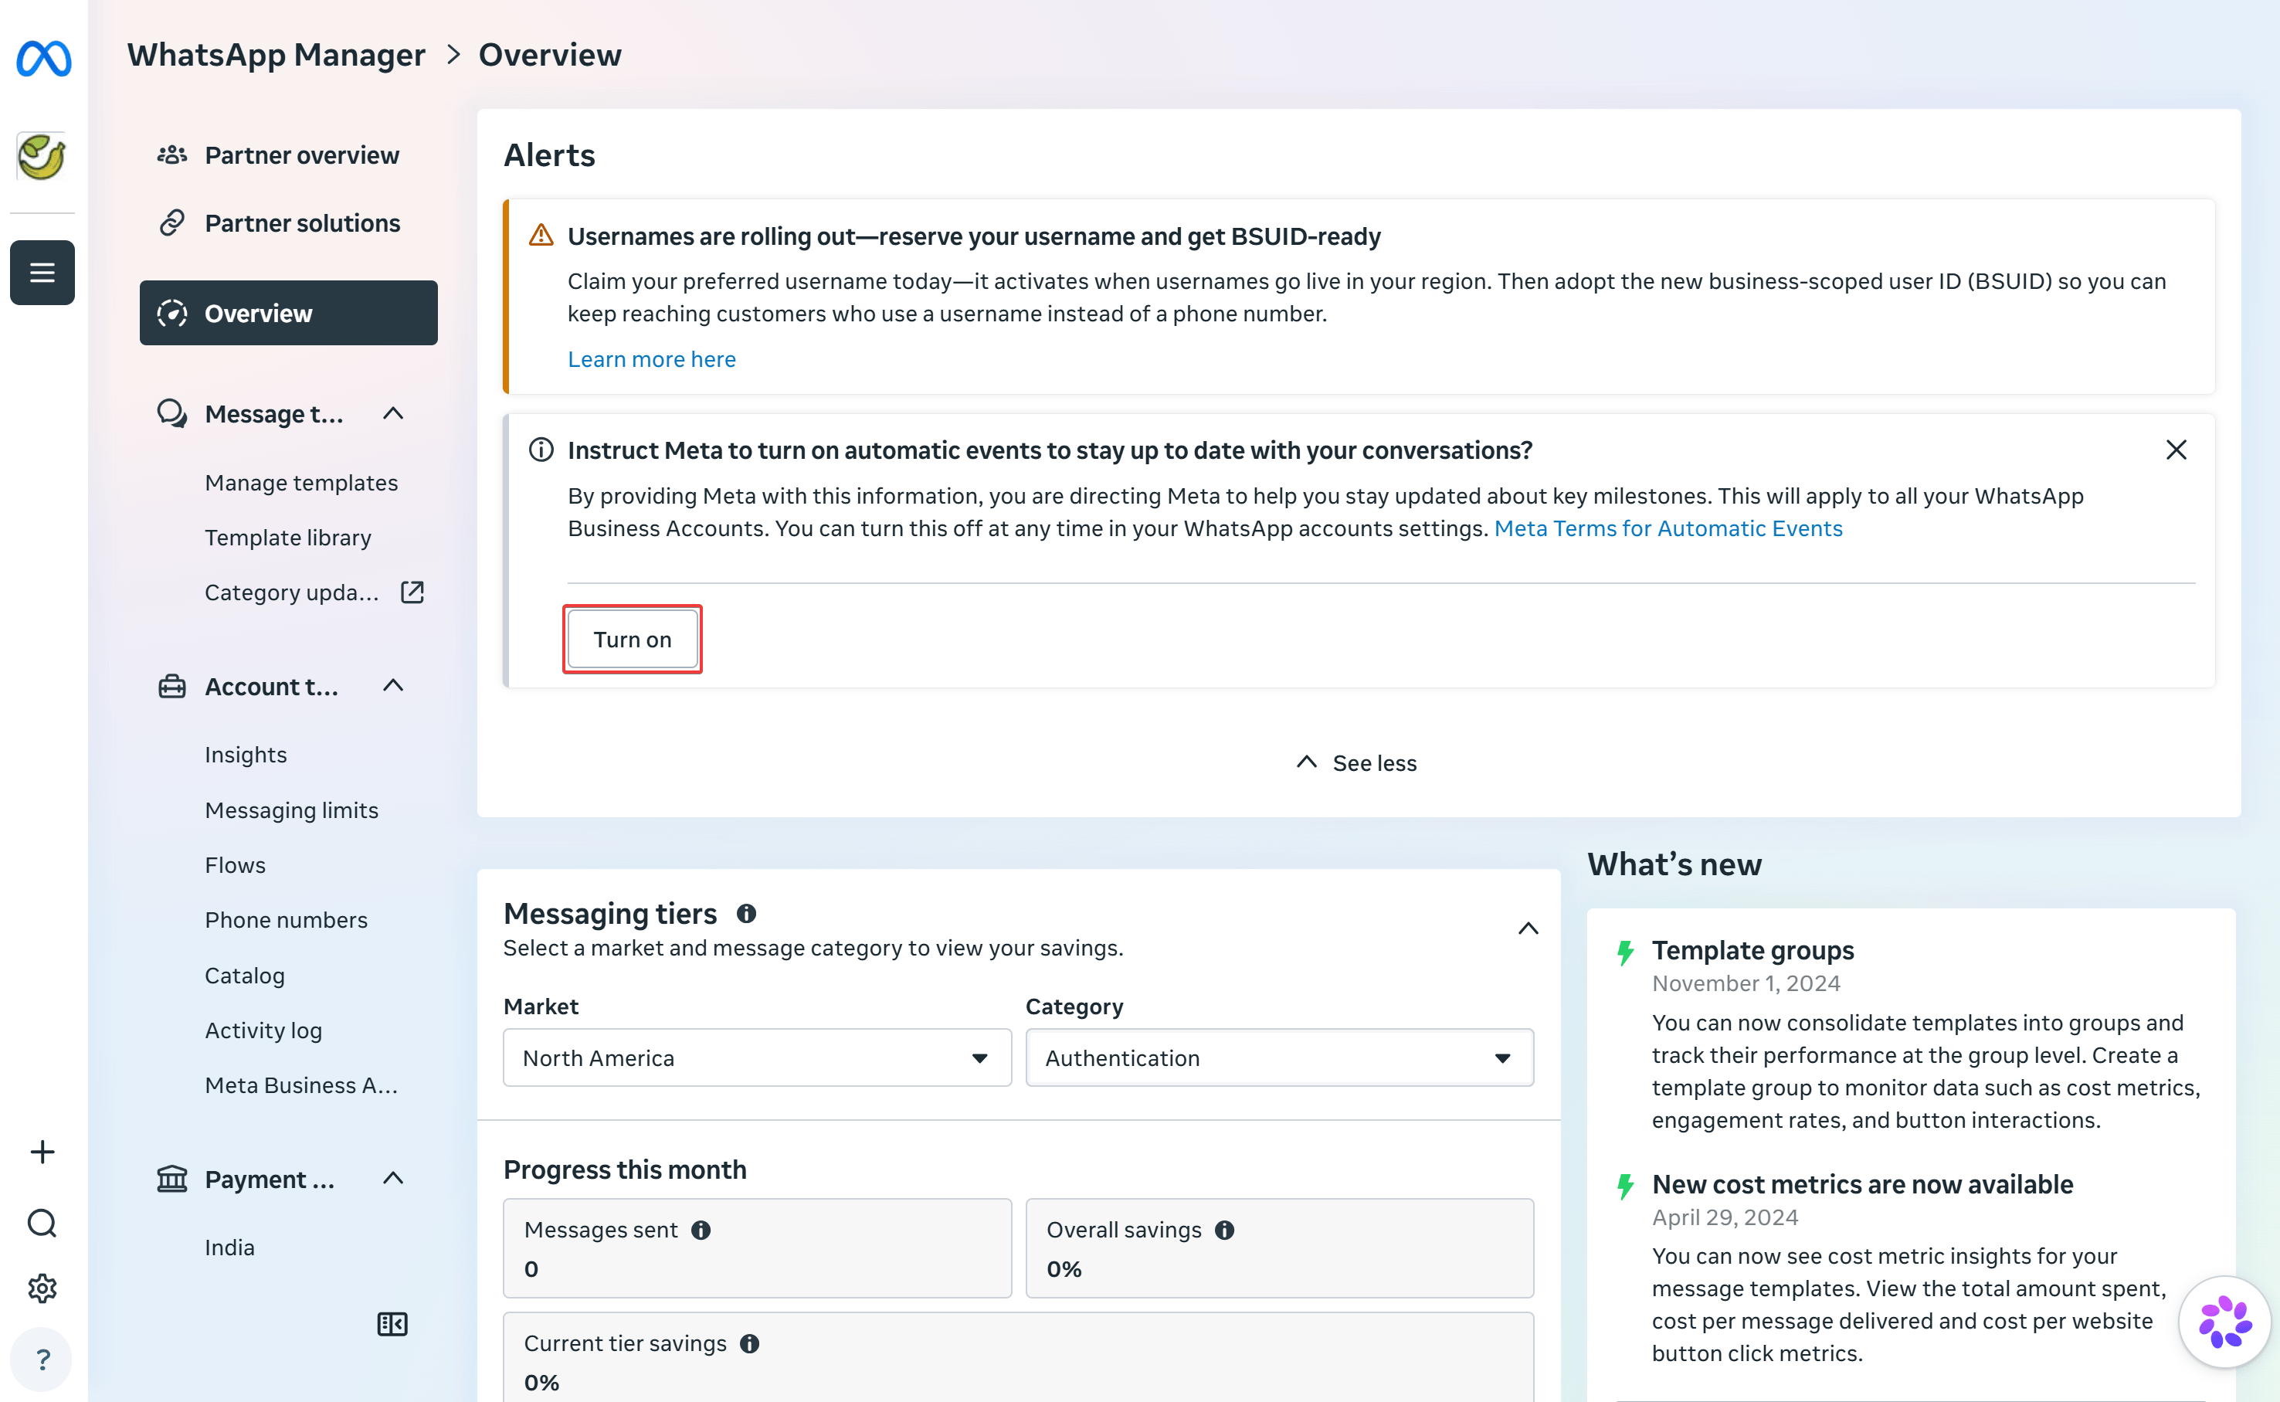
Task: Click the Template groups heading
Action: tap(1752, 950)
